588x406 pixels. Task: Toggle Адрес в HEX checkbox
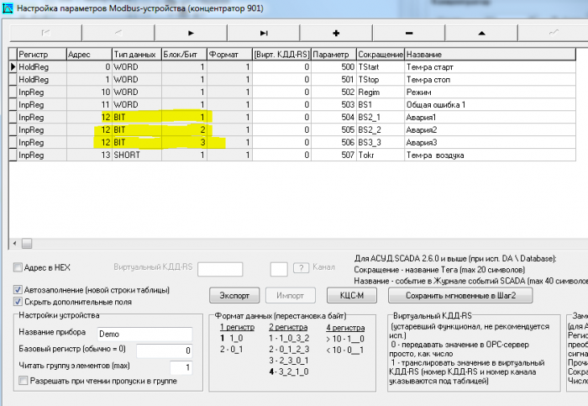(x=18, y=267)
